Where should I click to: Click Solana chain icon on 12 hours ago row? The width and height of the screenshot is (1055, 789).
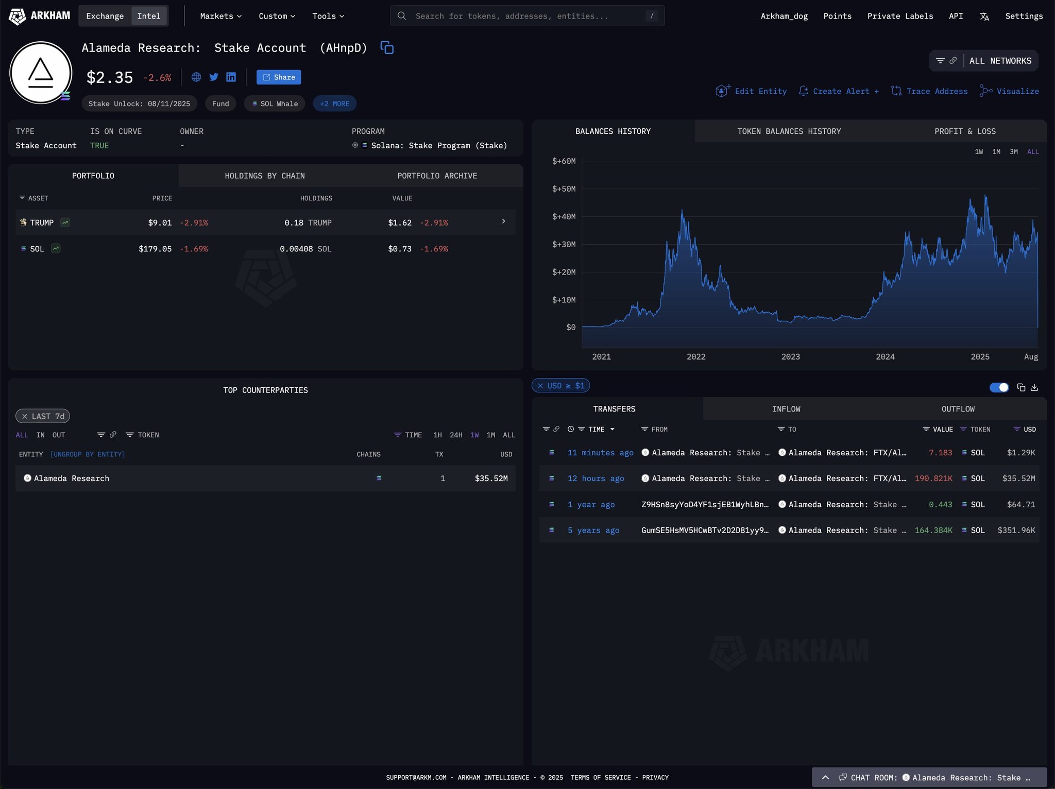552,478
